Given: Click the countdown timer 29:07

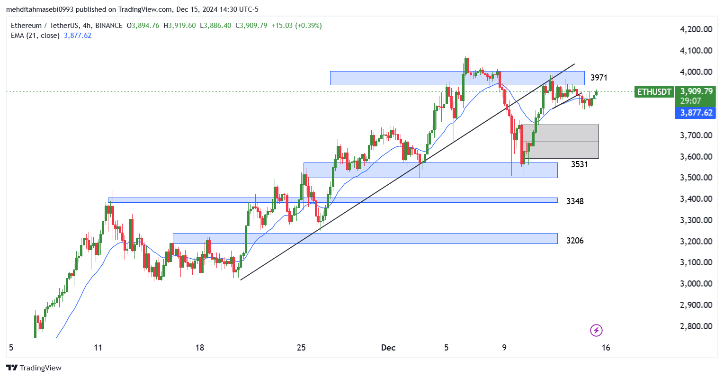Looking at the screenshot, I should tap(691, 101).
